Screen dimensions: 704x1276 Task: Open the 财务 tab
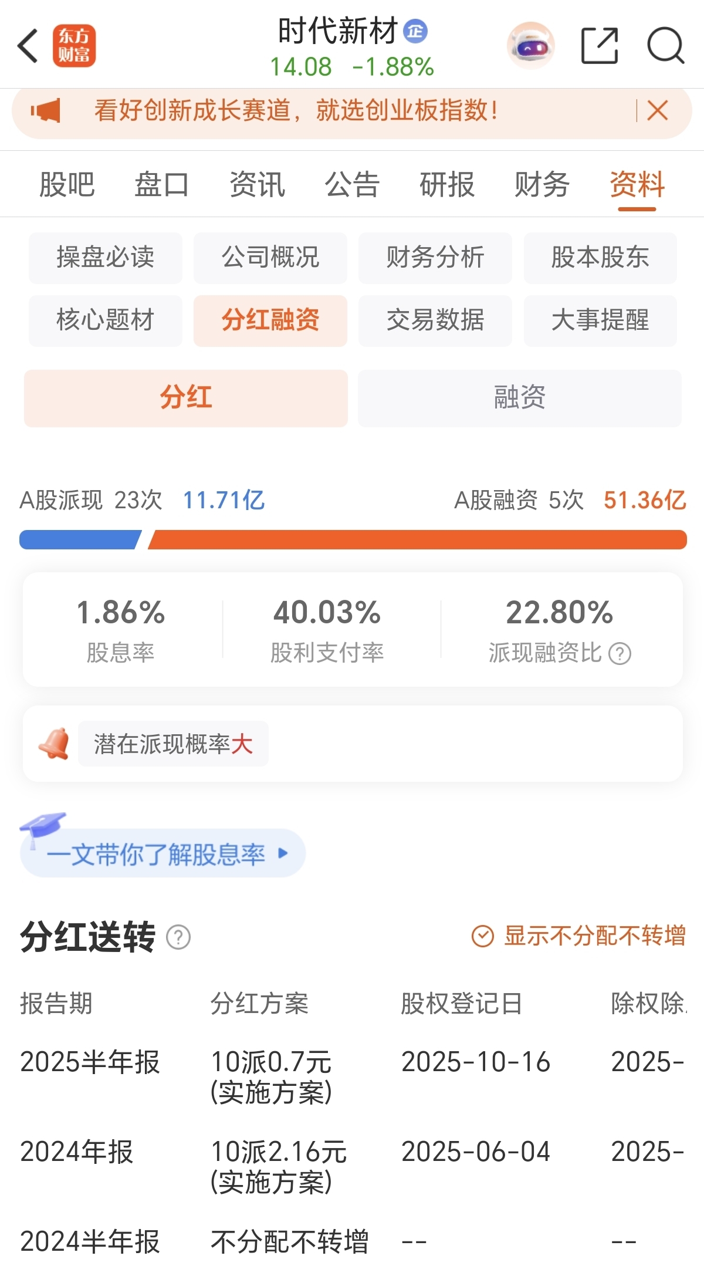pyautogui.click(x=541, y=185)
